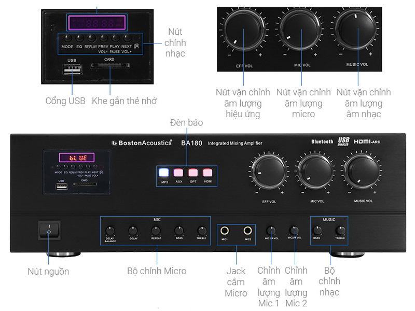Click the MUSIC VOL knob on the main amplifier

(362, 171)
